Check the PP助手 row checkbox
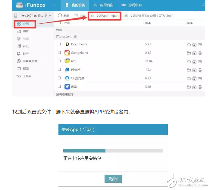Screen dimensions: 210x190 (59, 70)
